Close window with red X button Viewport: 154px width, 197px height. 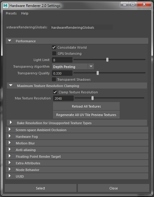(x=144, y=5)
